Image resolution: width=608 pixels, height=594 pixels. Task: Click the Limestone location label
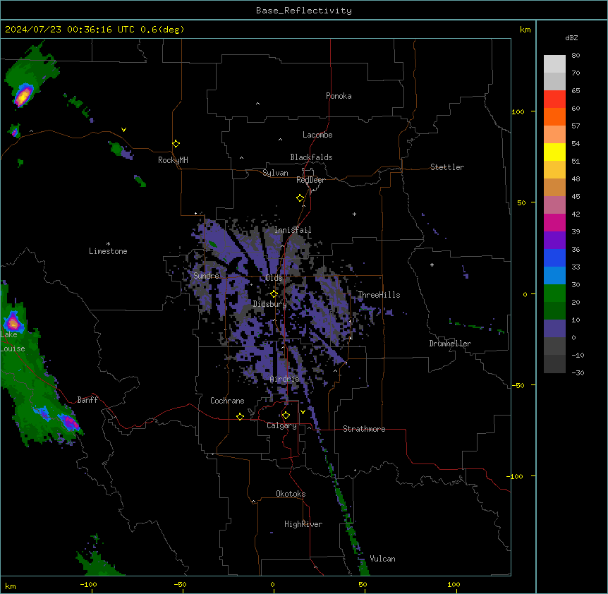click(x=108, y=251)
